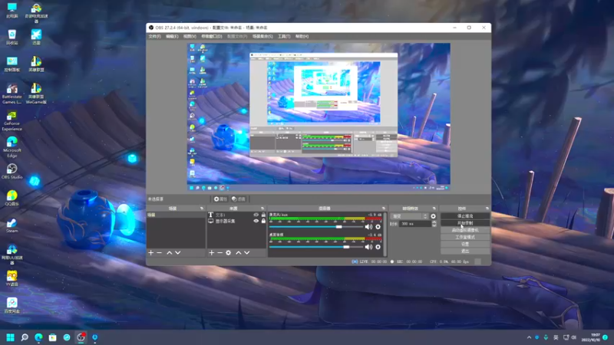The height and width of the screenshot is (345, 614).
Task: Add a new scene with the plus icon
Action: (150, 253)
